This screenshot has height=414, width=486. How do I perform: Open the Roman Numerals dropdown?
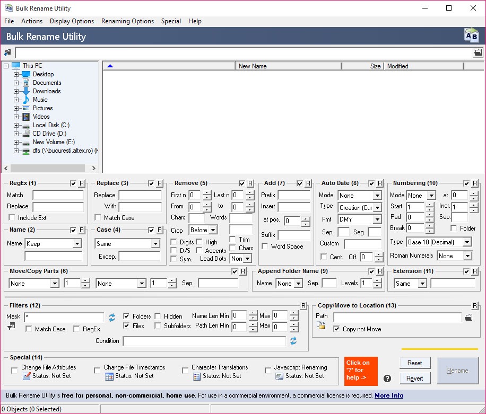click(467, 256)
